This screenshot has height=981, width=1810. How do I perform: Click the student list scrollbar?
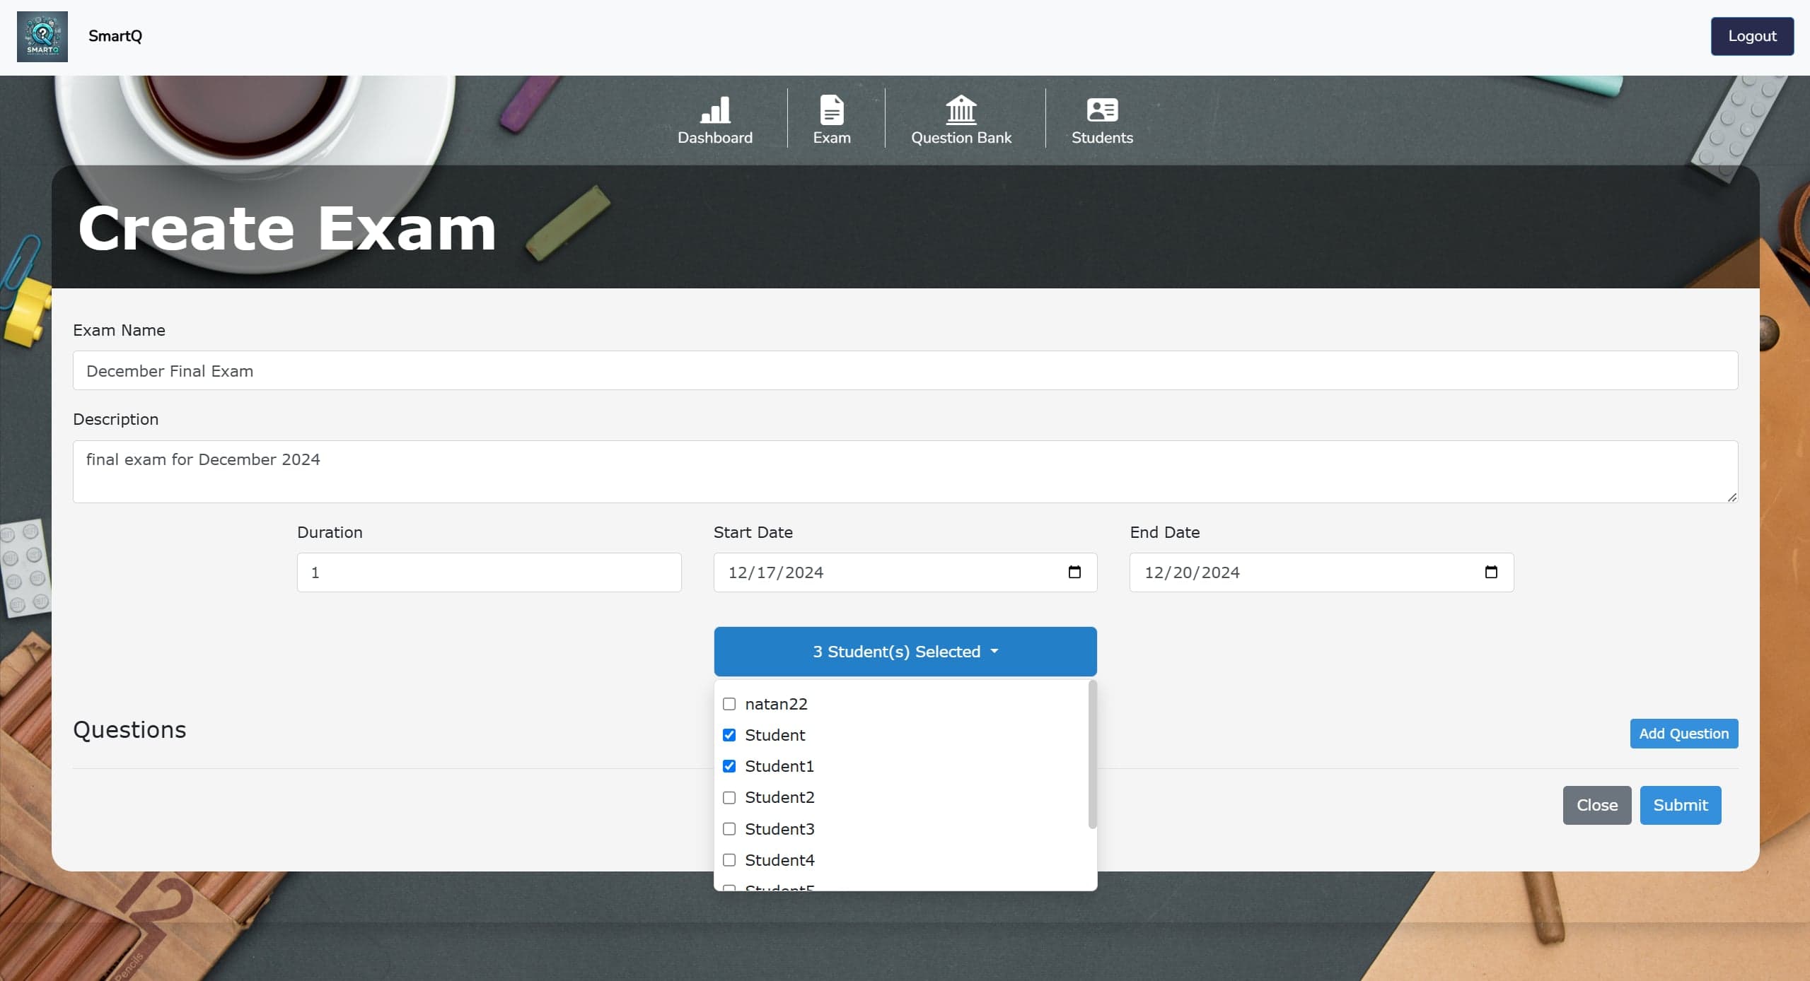1092,754
